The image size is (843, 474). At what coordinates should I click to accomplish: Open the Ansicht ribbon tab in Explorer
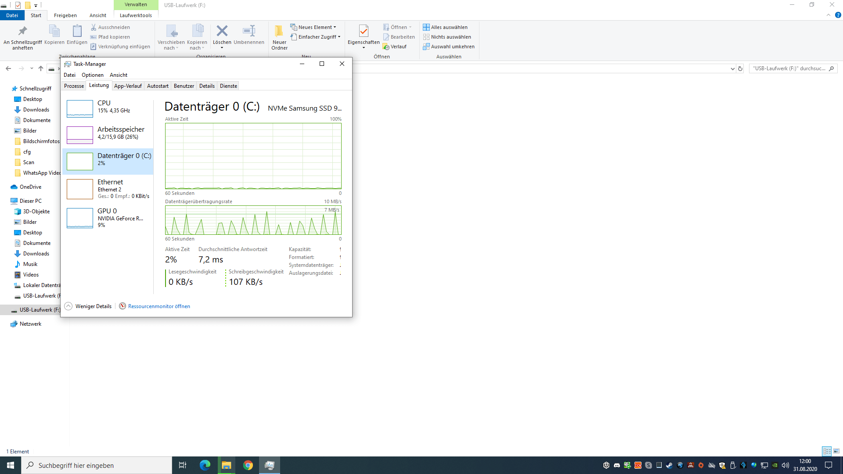[98, 15]
